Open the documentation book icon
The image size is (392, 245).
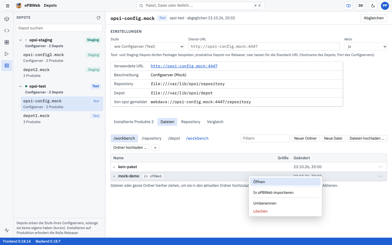(348, 6)
